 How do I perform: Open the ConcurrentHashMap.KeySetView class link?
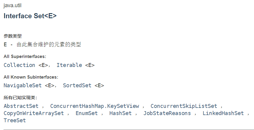95,106
